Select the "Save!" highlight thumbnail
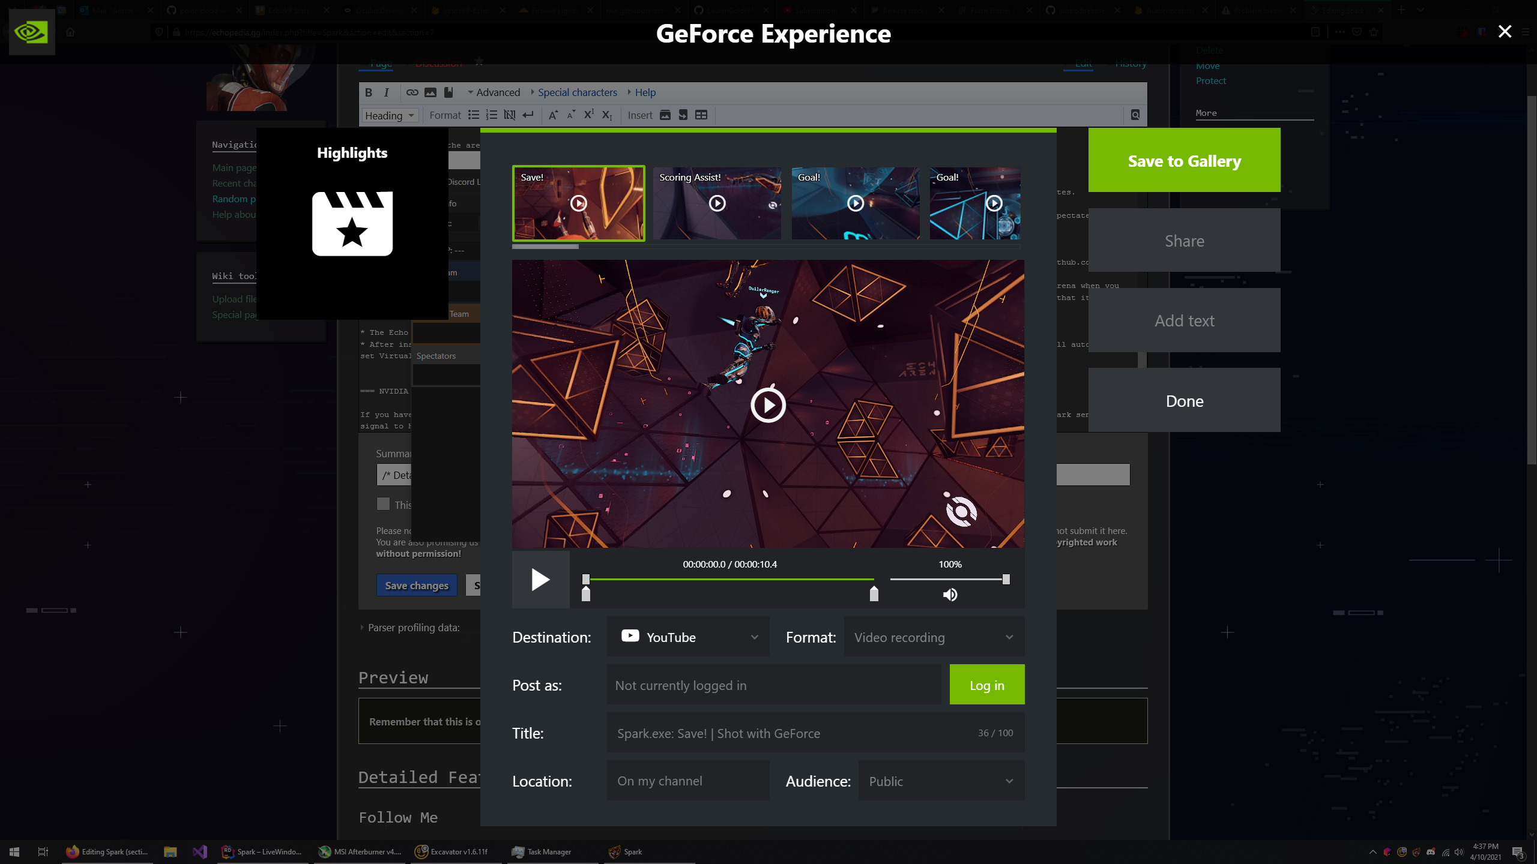Viewport: 1537px width, 864px height. point(579,203)
